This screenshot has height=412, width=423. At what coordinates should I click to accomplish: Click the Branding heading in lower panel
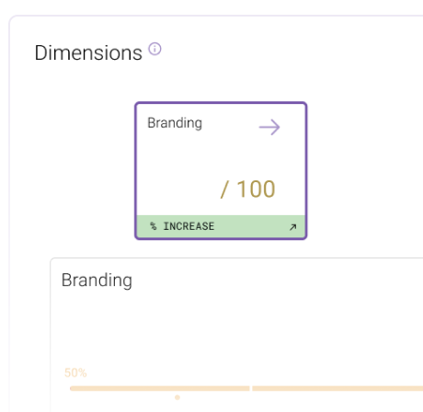tap(97, 280)
